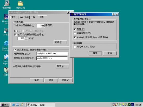Click the 电子邮件地址 input field

click(52, 53)
